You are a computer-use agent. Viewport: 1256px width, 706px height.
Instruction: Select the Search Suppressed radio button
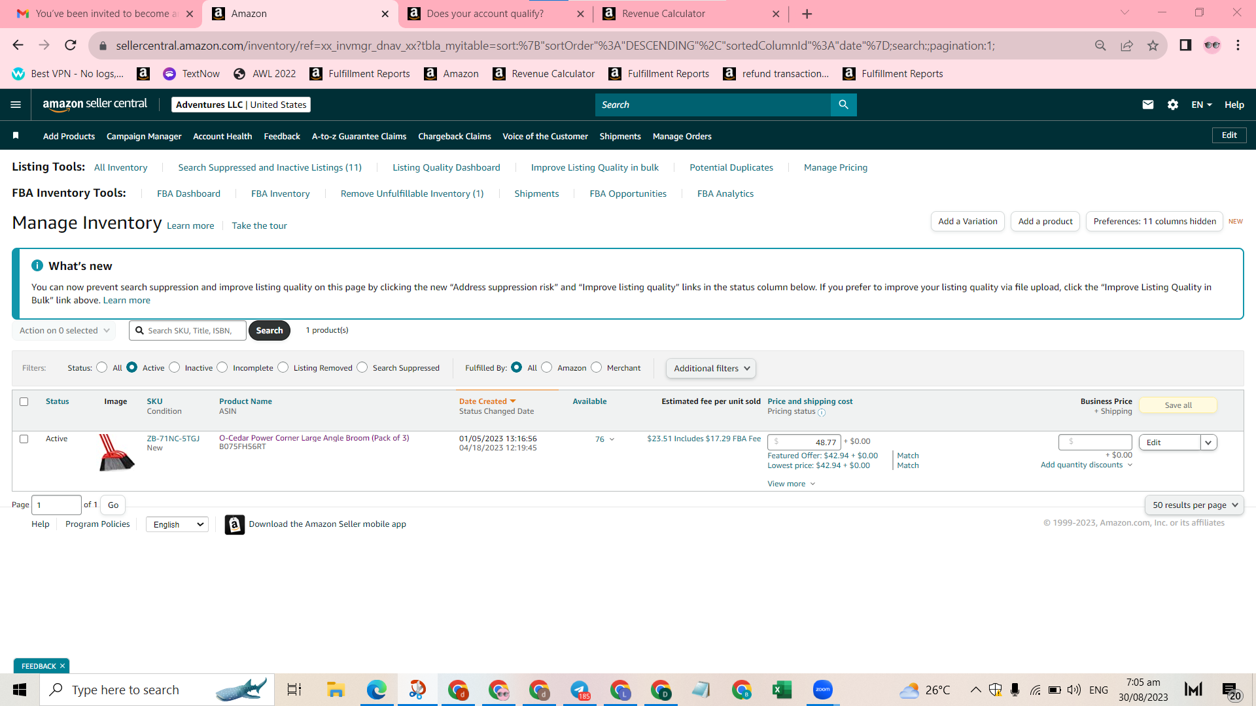click(x=362, y=367)
